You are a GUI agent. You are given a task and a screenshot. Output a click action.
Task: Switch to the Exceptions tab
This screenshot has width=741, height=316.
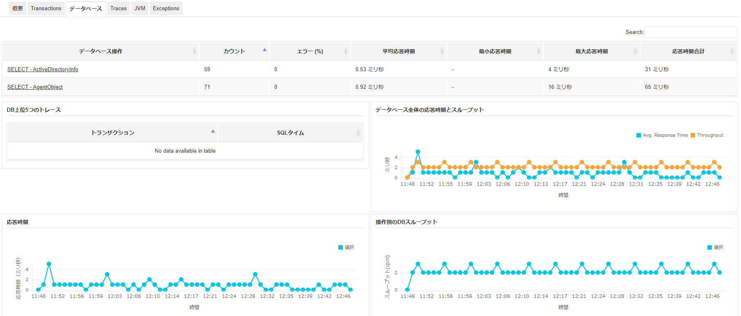click(166, 8)
